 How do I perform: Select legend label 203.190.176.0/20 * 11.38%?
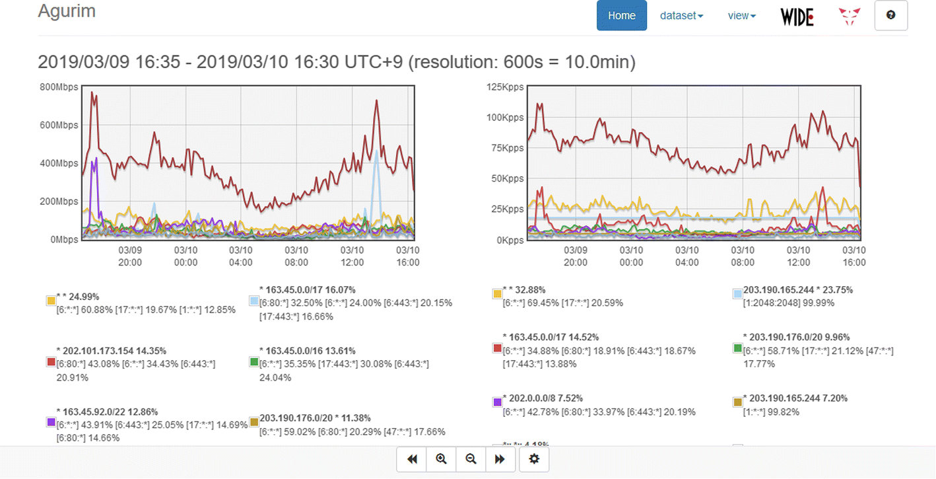click(x=316, y=418)
